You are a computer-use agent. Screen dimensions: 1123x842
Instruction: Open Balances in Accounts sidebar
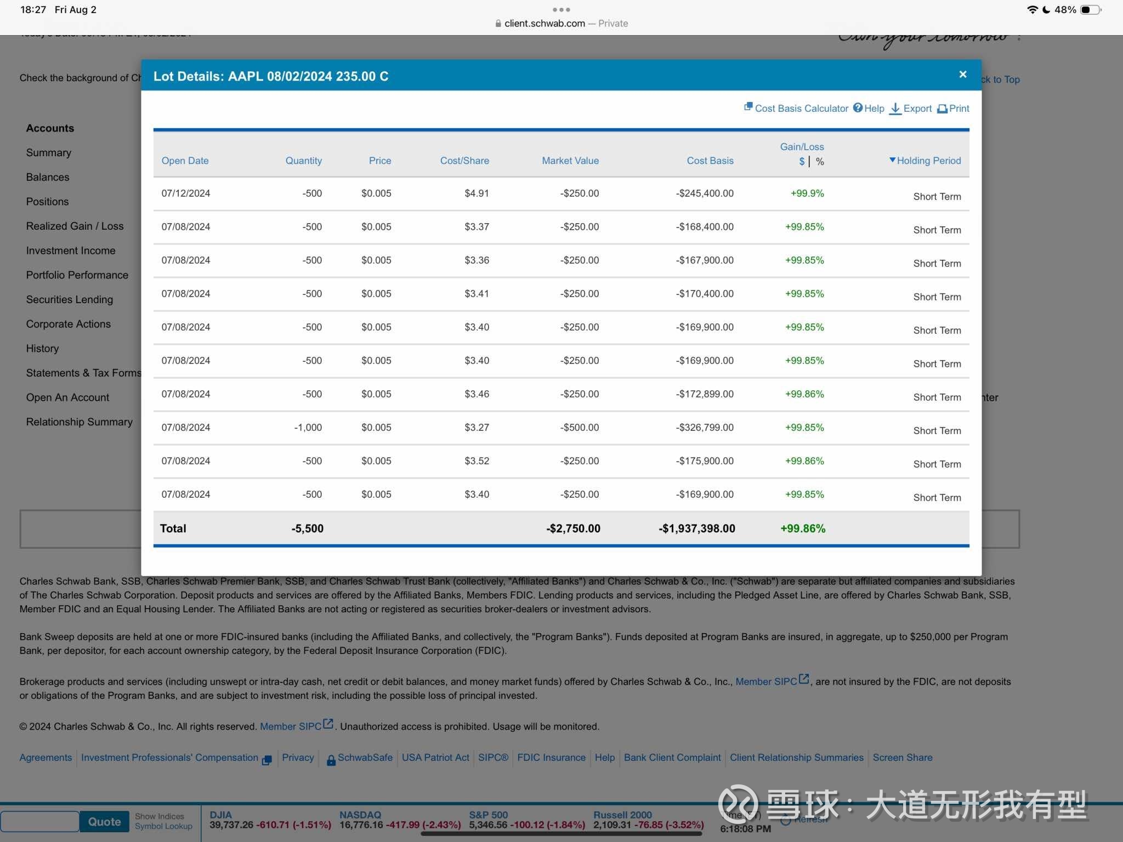click(x=48, y=177)
